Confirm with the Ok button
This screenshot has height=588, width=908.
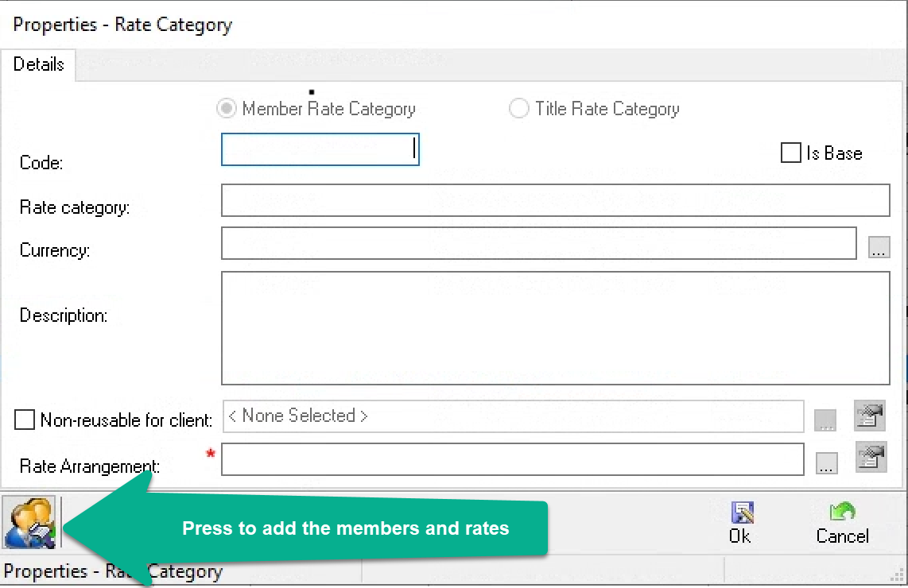click(741, 524)
